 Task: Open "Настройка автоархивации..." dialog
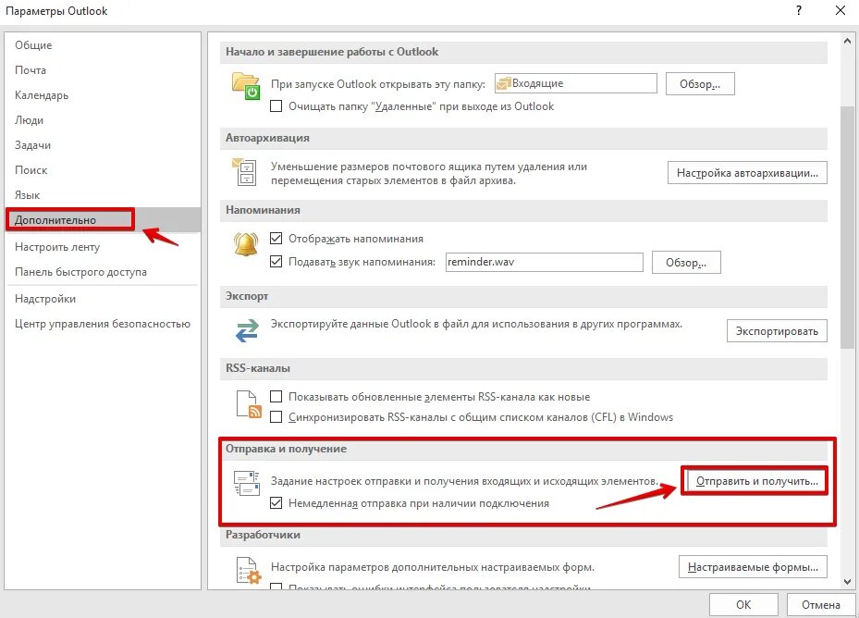click(x=747, y=173)
